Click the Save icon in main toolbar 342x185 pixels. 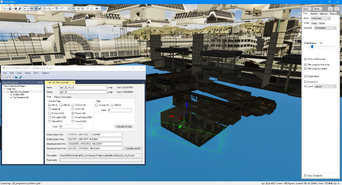click(16, 9)
